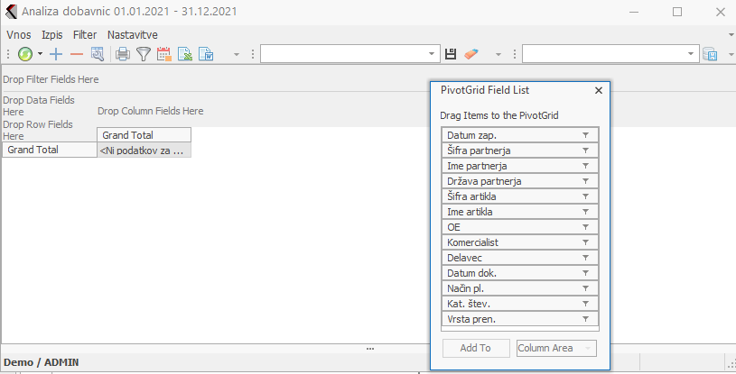This screenshot has width=736, height=374.
Task: Expand the first toolbar combo box
Action: click(431, 55)
